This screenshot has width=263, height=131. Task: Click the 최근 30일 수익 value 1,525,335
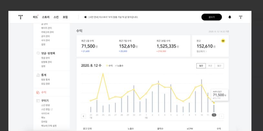click(166, 46)
